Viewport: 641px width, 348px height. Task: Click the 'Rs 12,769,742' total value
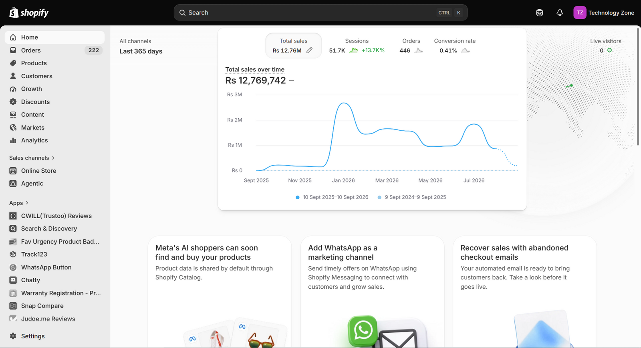256,81
